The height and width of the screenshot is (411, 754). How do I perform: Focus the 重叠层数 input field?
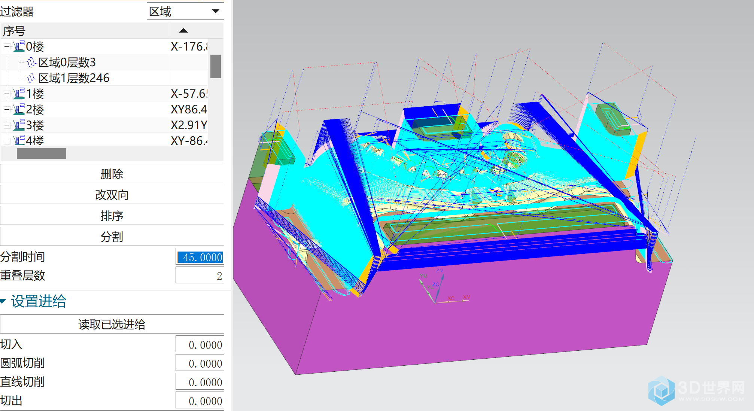coord(200,275)
